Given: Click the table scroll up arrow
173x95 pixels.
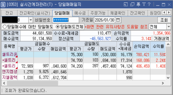Looking at the screenshot, I should coord(168,44).
